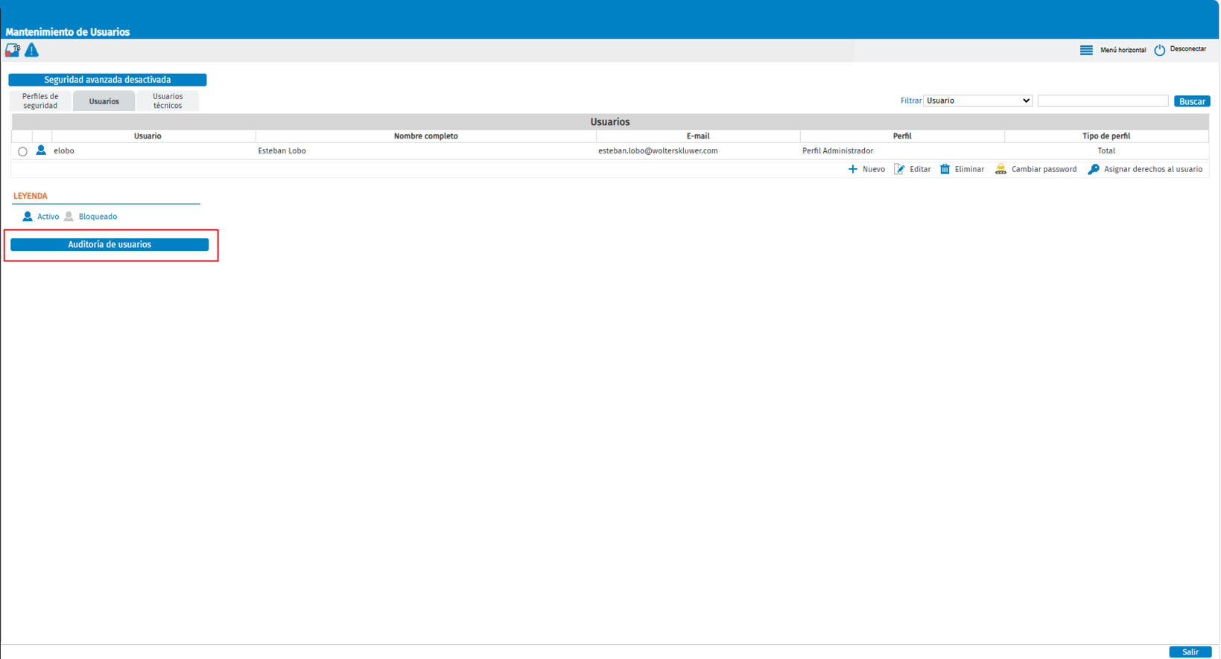This screenshot has width=1221, height=659.
Task: Click the Nombre completo column header
Action: coord(426,136)
